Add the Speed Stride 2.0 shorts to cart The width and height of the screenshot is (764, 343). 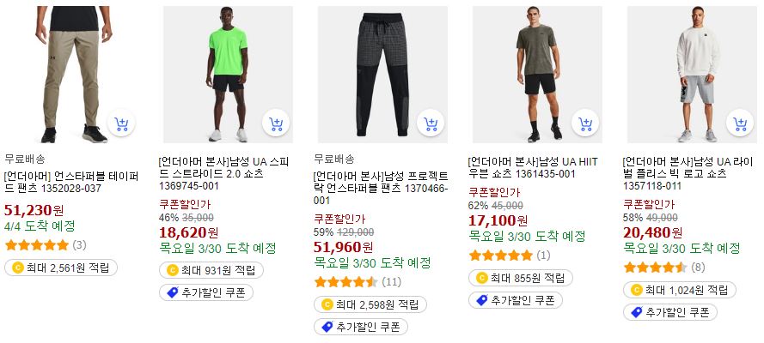(276, 123)
